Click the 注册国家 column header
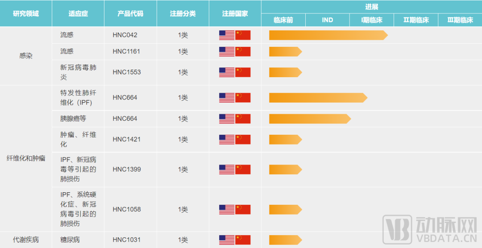Viewport: 482px width, 248px height. (x=235, y=13)
